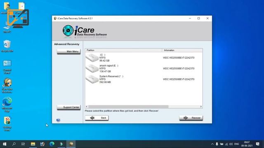Click Information cell in the (C:) row
This screenshot has width=264, height=148.
(x=179, y=58)
